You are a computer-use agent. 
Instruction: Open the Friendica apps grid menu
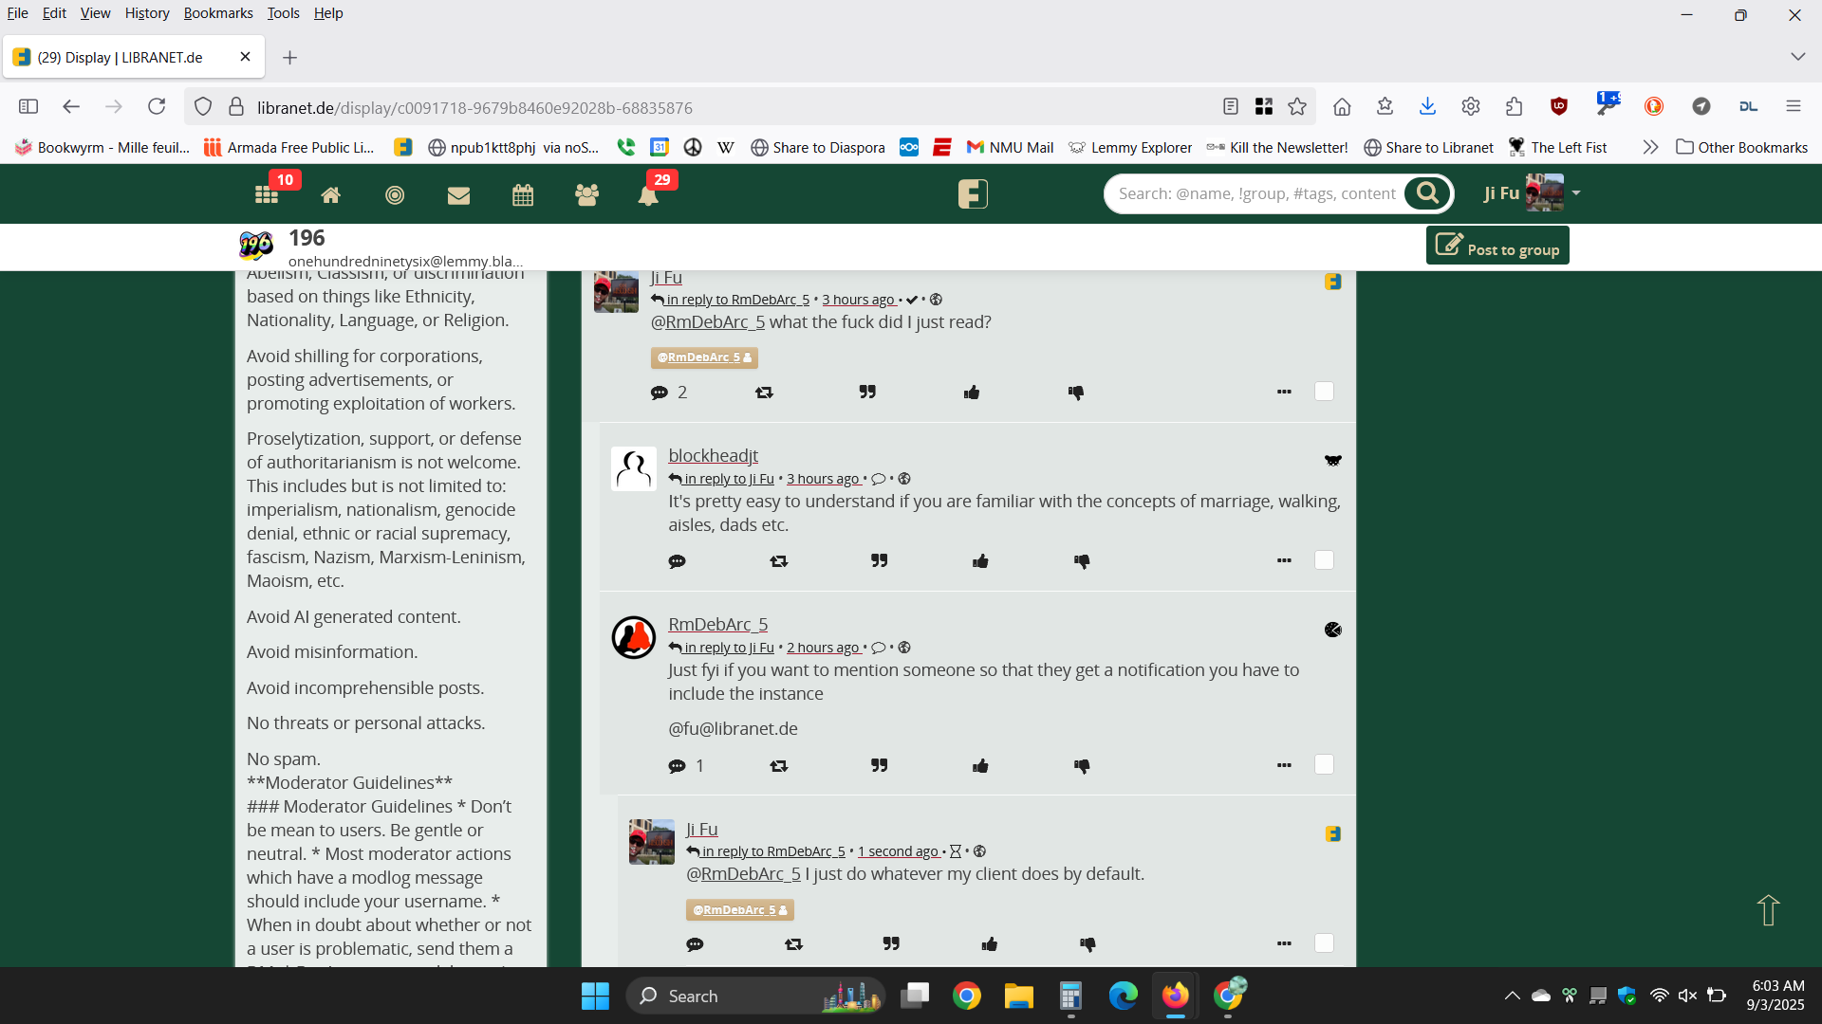267,194
